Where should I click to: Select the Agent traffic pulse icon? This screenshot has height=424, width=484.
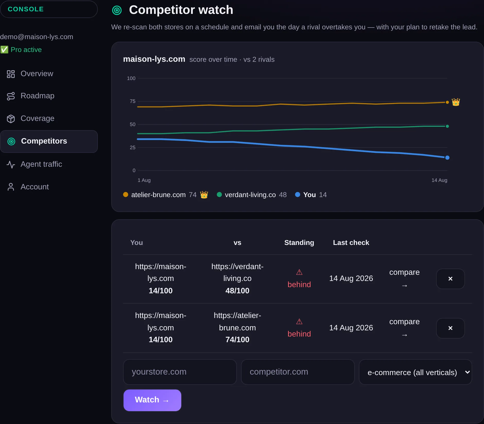11,164
